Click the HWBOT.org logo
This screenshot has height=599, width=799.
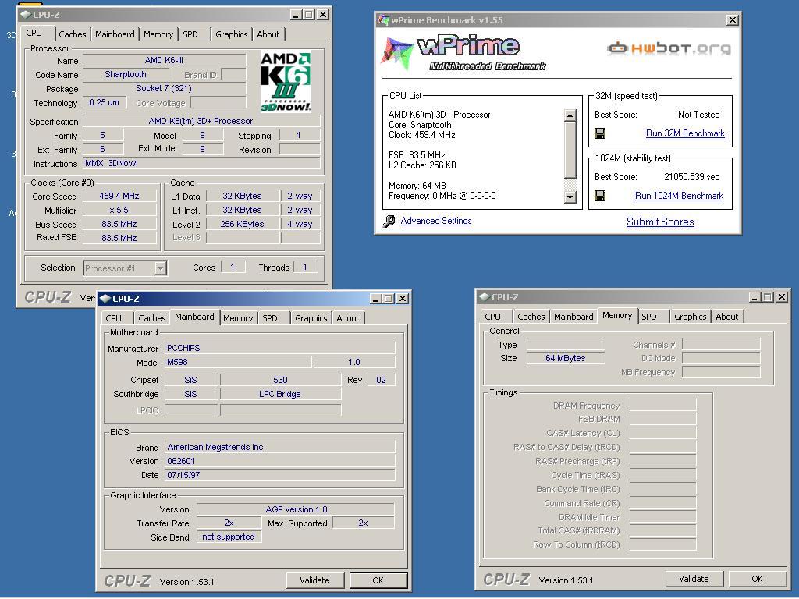click(669, 48)
